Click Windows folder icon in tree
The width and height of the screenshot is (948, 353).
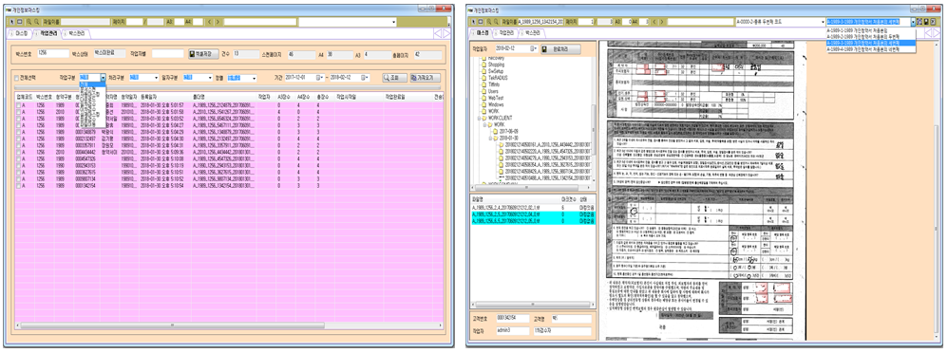click(483, 104)
